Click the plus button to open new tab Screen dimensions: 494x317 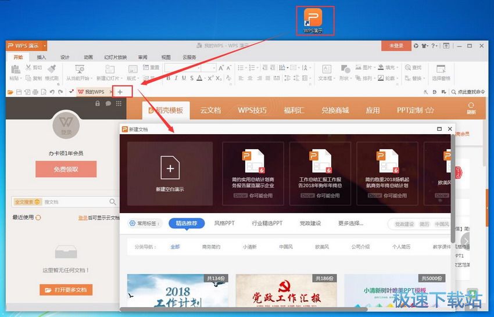click(x=120, y=92)
